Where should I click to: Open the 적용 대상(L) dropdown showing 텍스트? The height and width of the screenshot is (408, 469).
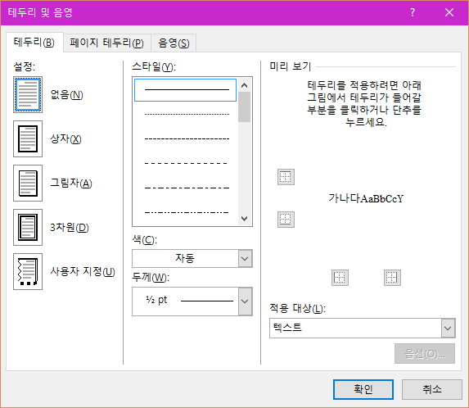click(363, 329)
